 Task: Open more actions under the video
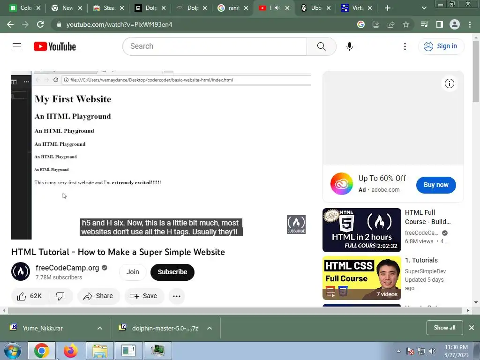pos(177,296)
